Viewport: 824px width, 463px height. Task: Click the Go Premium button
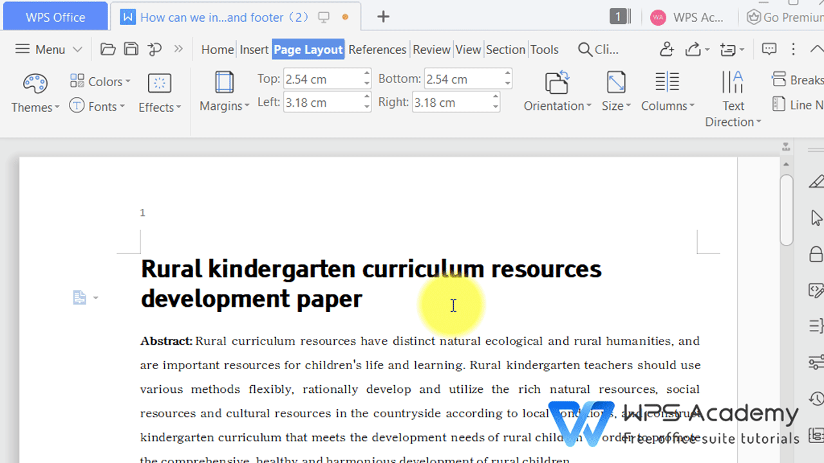click(784, 16)
